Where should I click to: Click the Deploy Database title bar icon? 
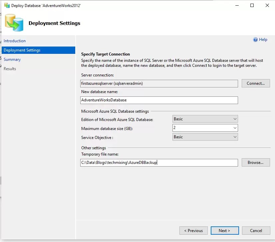point(7,5)
